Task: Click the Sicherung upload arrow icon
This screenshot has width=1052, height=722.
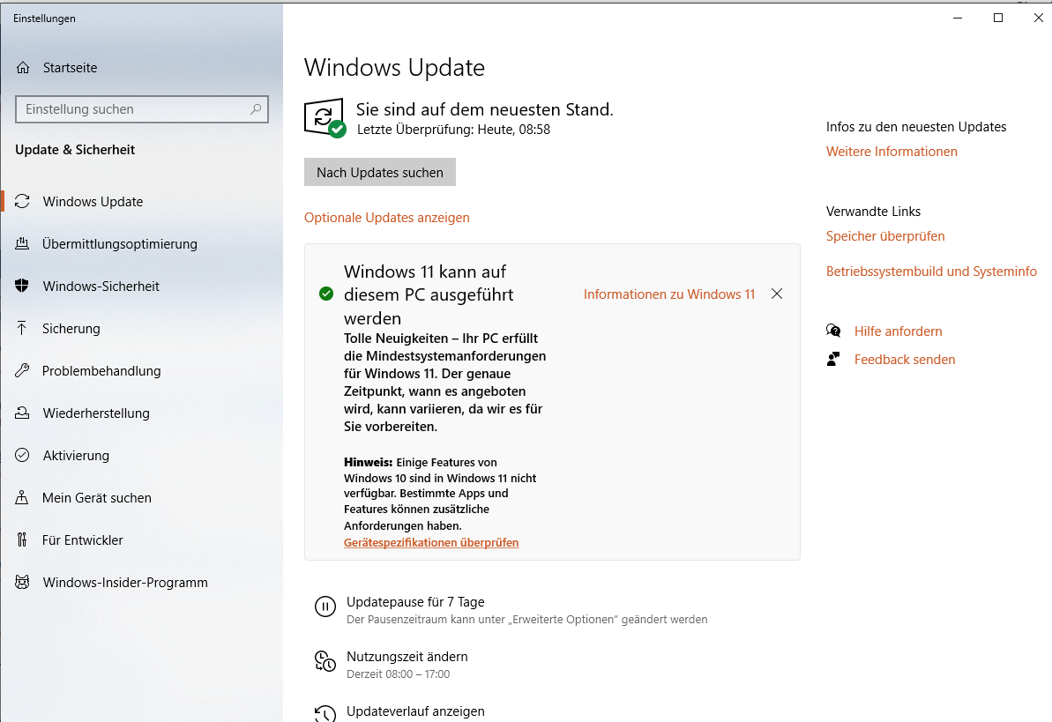Action: click(22, 328)
